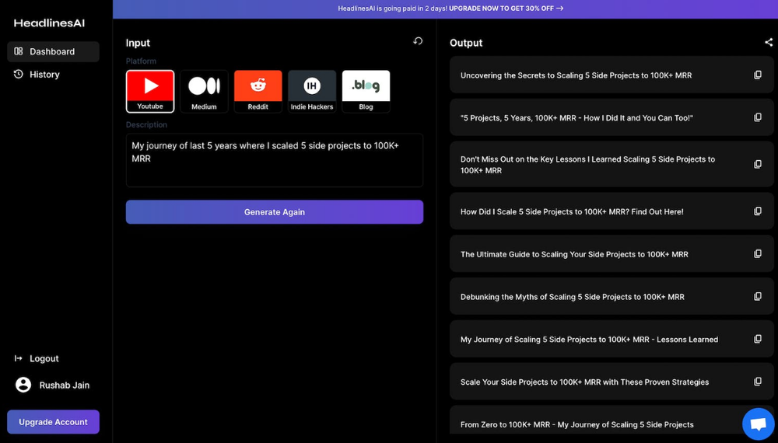Copy "The Ultimate Guide to Scaling" headline

tap(758, 253)
